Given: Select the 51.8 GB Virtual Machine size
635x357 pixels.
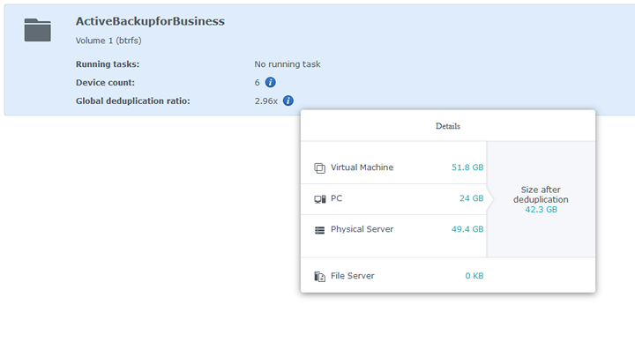Looking at the screenshot, I should tap(467, 167).
